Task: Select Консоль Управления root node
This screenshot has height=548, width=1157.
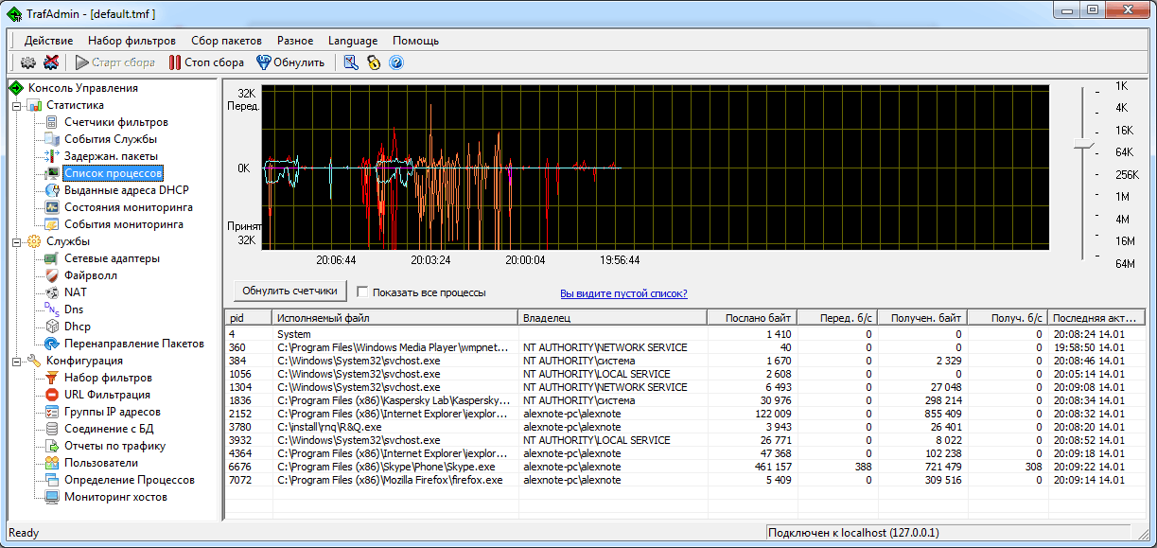Action: [x=82, y=88]
